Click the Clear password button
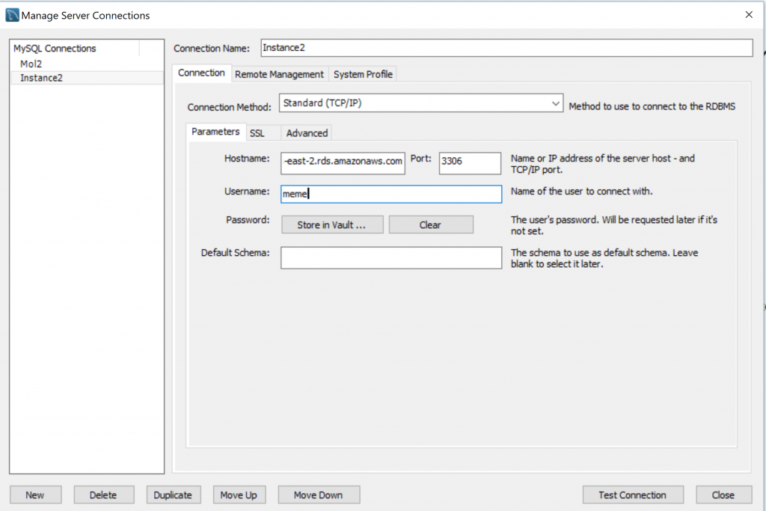This screenshot has height=511, width=766. (431, 224)
